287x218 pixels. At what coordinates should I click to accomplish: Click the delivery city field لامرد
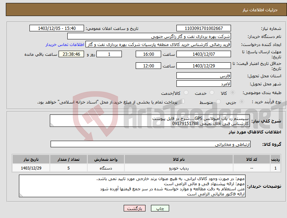coord(204,84)
